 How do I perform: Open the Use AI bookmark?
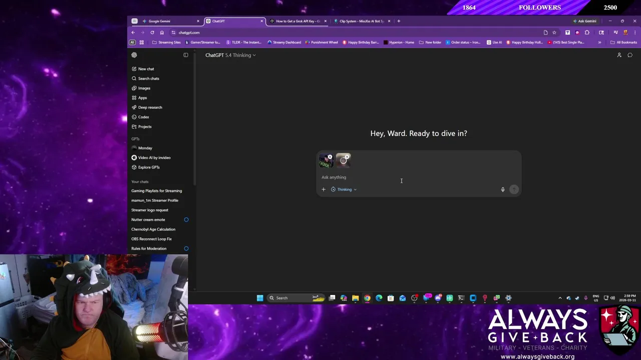coord(494,42)
